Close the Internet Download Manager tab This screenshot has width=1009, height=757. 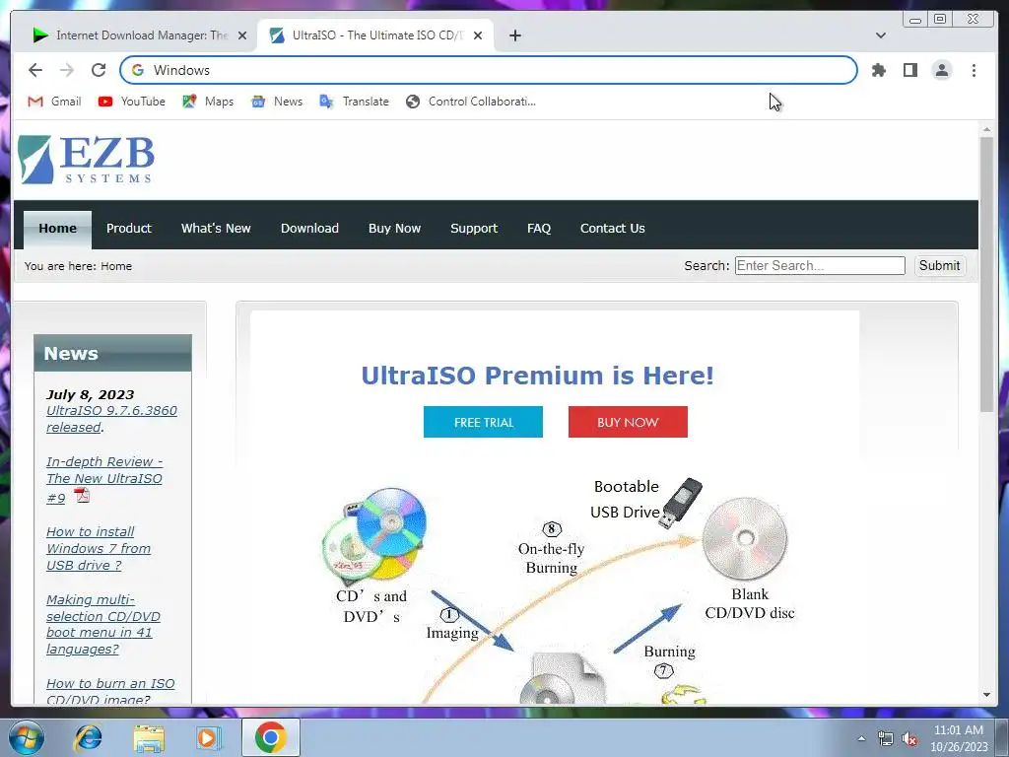[242, 35]
